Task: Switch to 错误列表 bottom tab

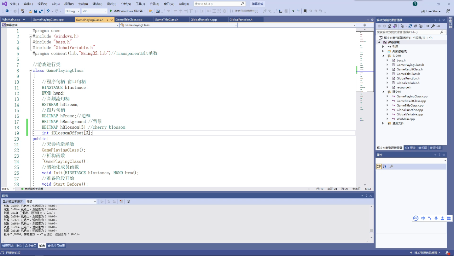Action: [8, 246]
